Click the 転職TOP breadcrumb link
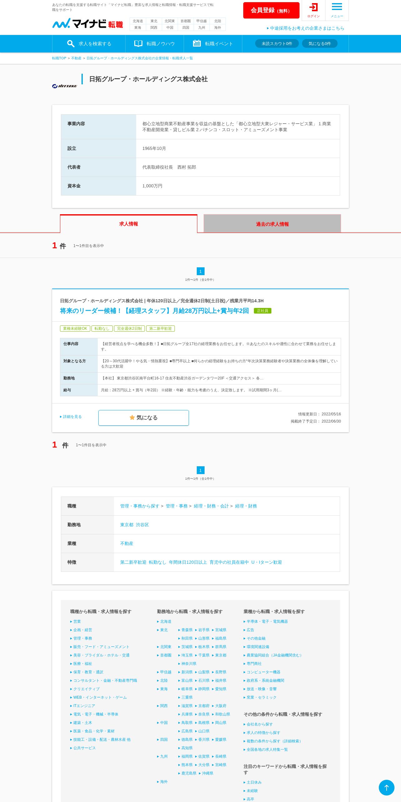This screenshot has height=802, width=401. tap(59, 58)
